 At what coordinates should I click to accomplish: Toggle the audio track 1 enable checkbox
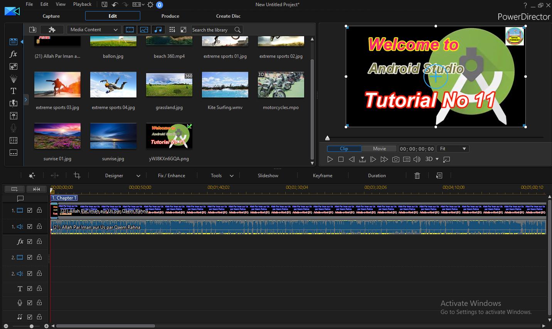(30, 227)
